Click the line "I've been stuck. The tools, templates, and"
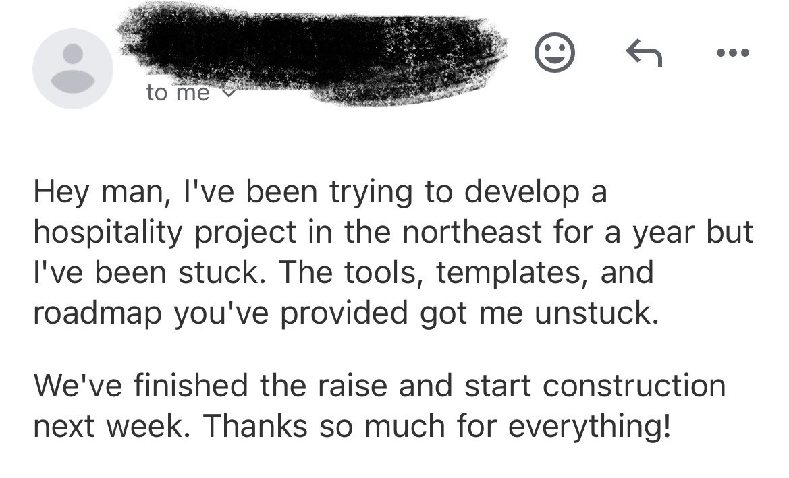The height and width of the screenshot is (478, 789). pos(343,272)
